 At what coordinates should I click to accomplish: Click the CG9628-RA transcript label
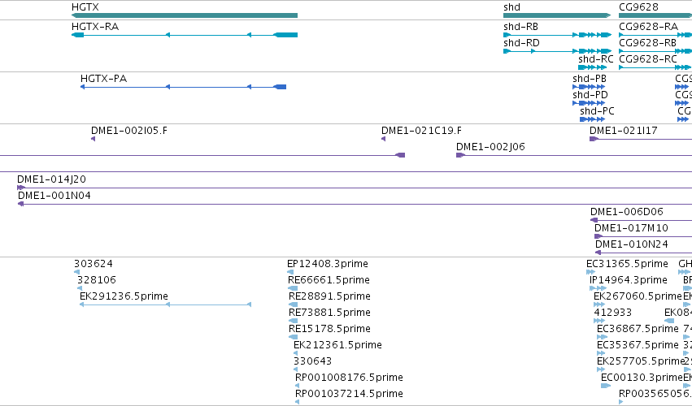pos(648,27)
